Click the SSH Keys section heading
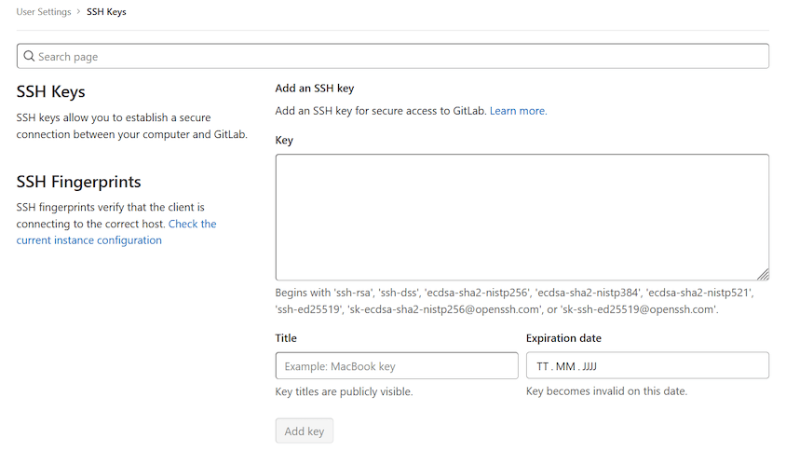The image size is (786, 451). click(51, 92)
